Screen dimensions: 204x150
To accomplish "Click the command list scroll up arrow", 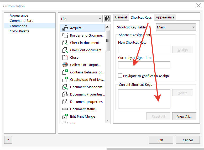I will pos(107,27).
